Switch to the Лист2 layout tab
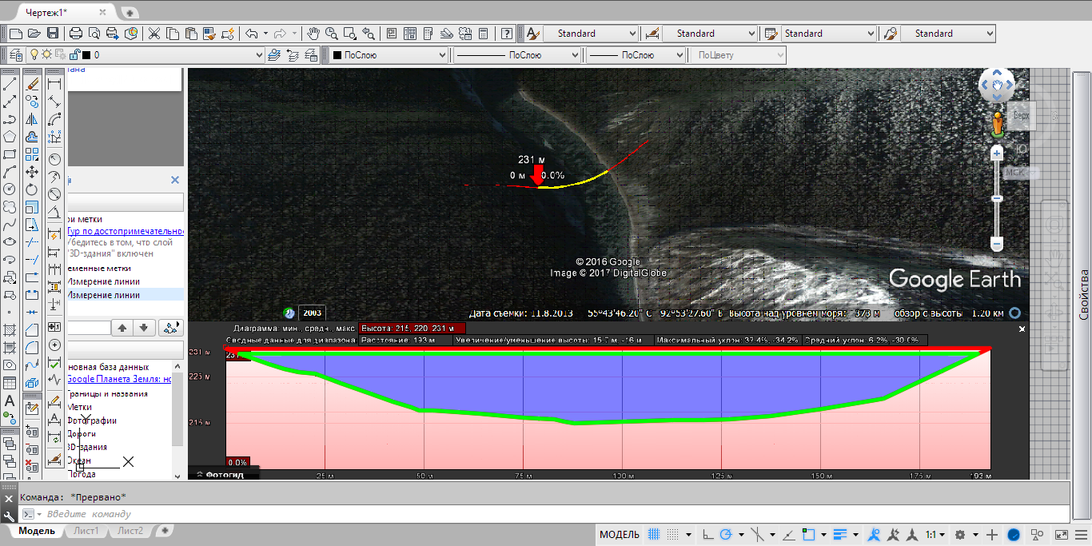The width and height of the screenshot is (1092, 546). pos(130,531)
